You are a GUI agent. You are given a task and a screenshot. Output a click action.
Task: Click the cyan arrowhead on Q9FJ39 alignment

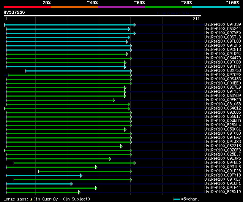[x=135, y=25]
